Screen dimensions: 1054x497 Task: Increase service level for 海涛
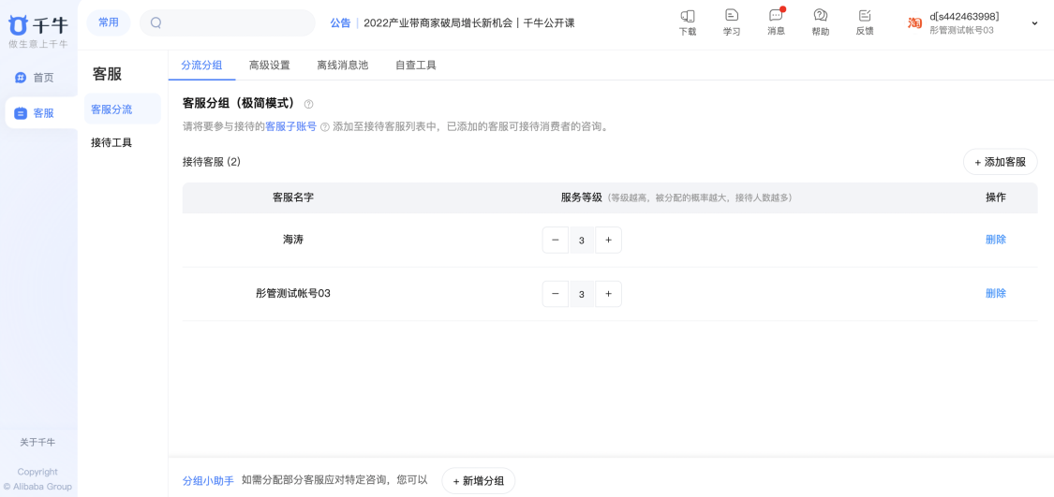[x=608, y=241]
